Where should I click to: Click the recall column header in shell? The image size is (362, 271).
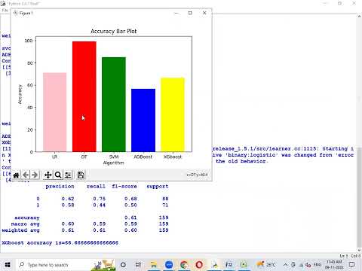pyautogui.click(x=96, y=187)
